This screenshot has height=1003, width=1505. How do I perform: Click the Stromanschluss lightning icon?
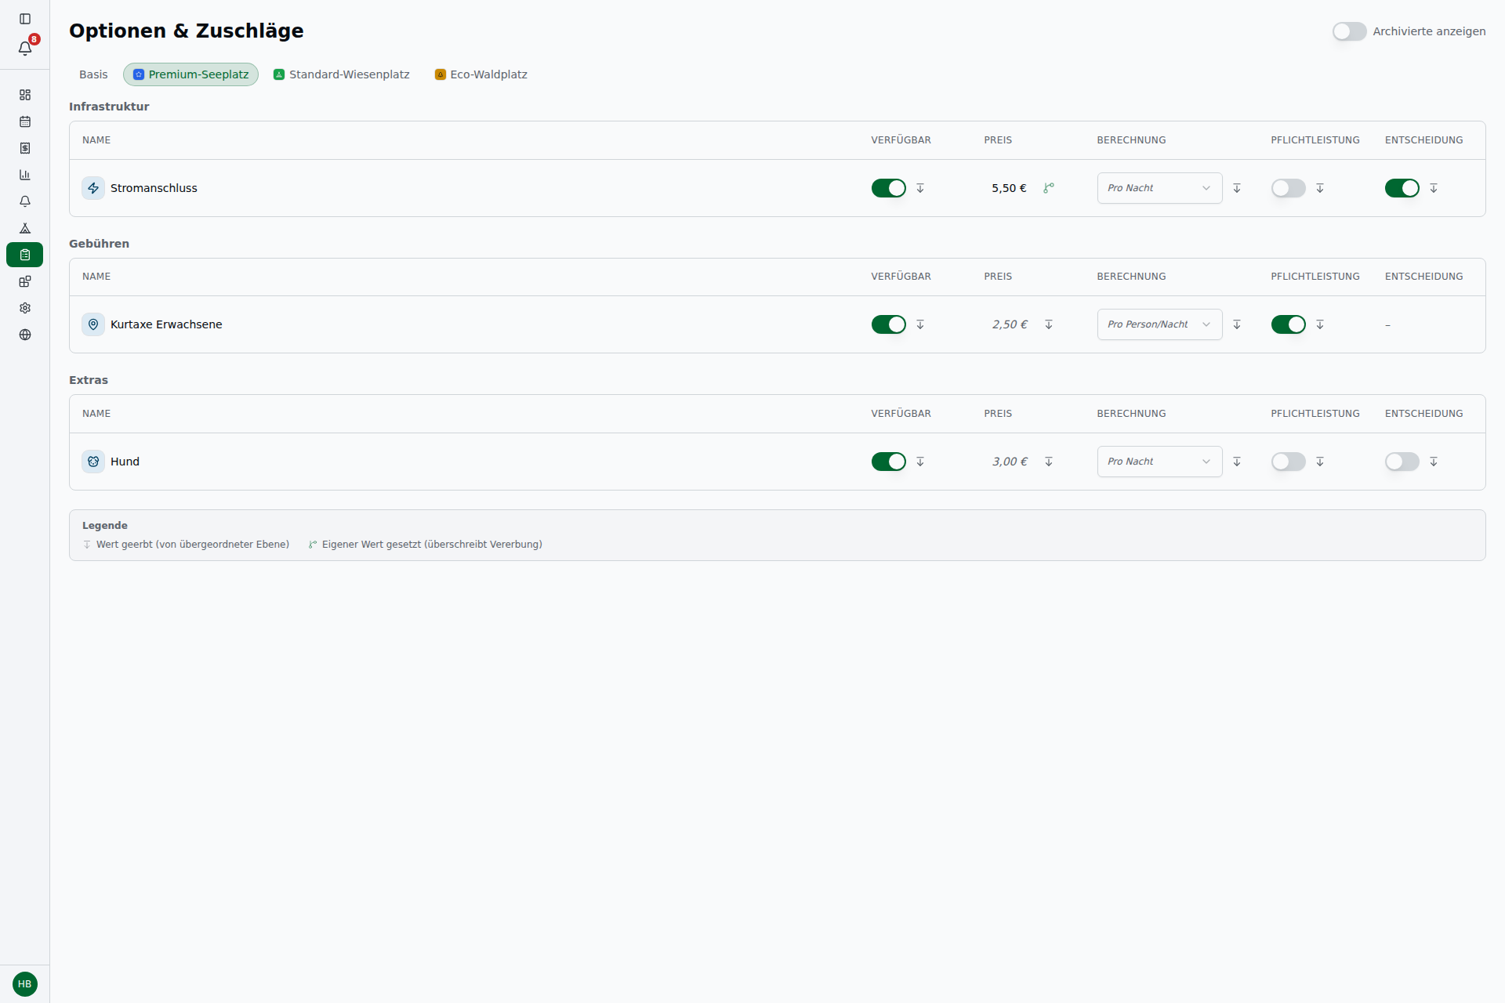click(93, 188)
